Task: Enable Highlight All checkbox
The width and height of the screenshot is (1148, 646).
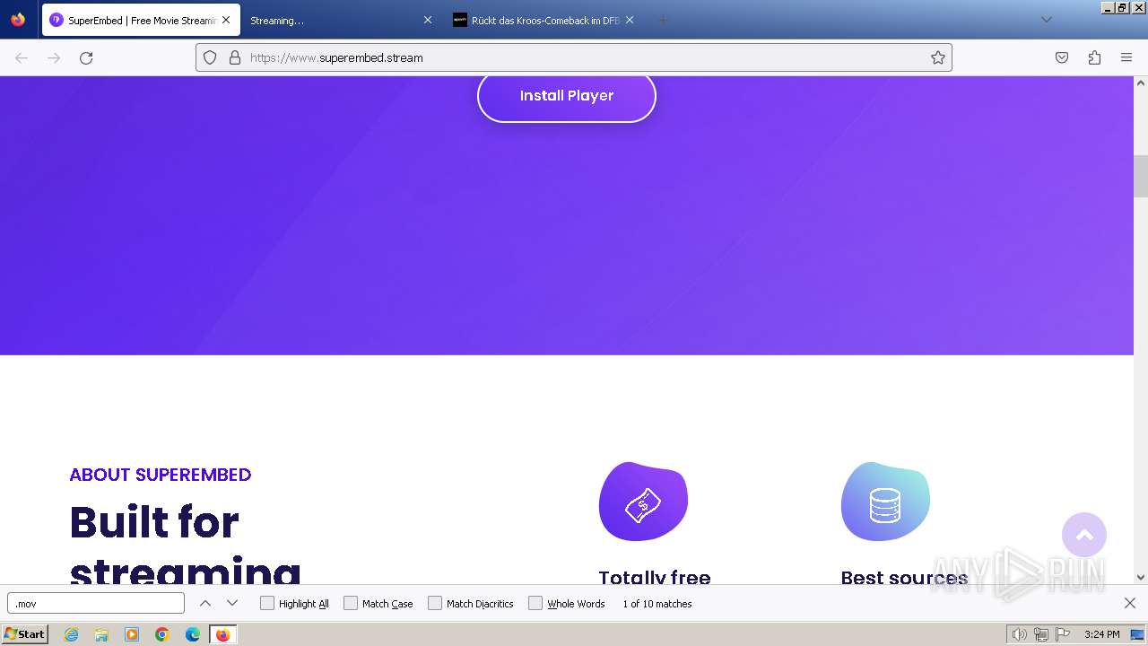Action: point(267,603)
